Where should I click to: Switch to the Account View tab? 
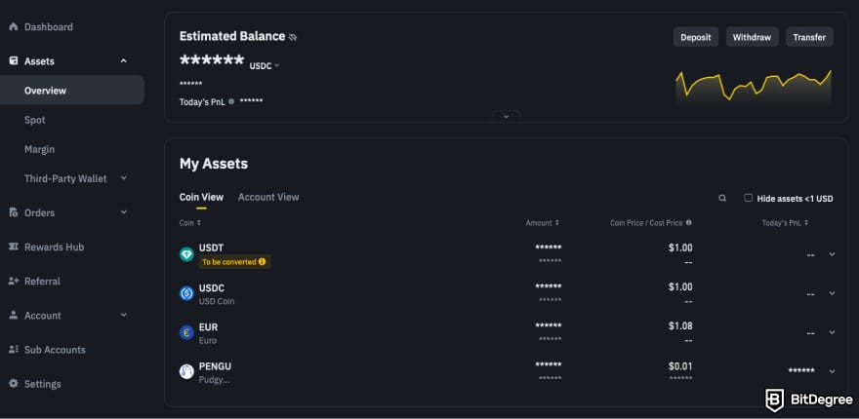click(268, 198)
